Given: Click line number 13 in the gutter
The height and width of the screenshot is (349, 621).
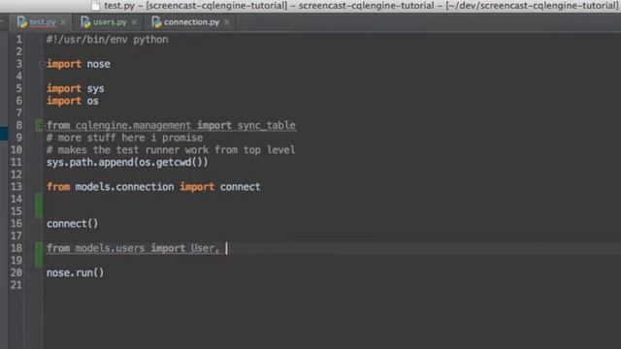Looking at the screenshot, I should click(16, 187).
